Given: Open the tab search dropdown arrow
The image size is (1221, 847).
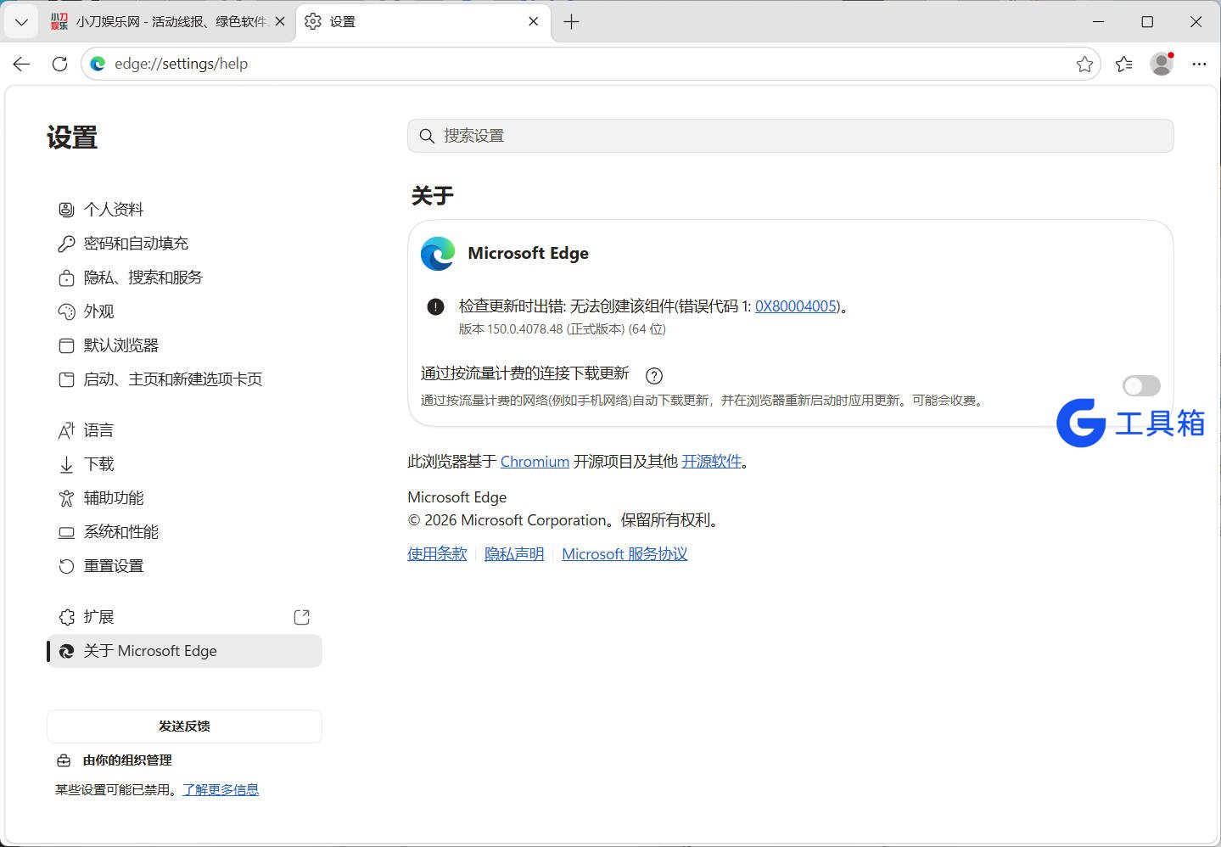Looking at the screenshot, I should (21, 22).
